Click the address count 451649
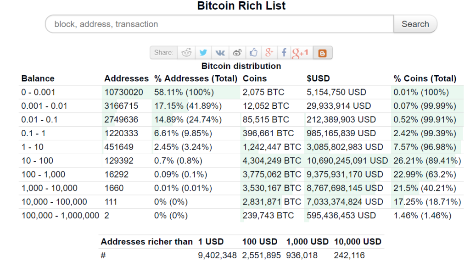 pyautogui.click(x=119, y=147)
